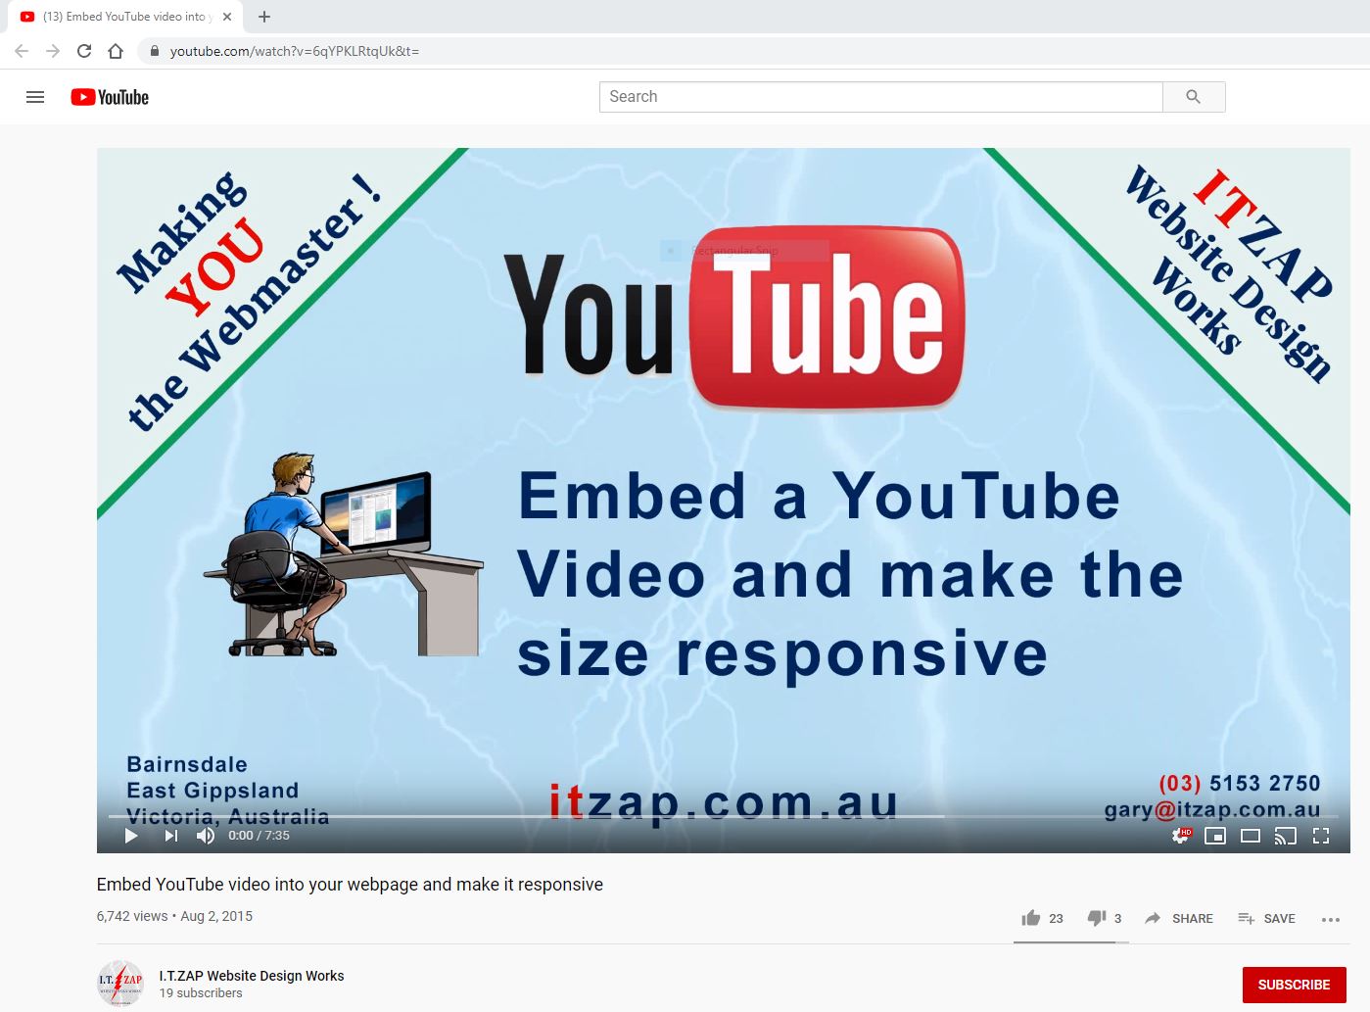The width and height of the screenshot is (1370, 1012).
Task: Reload the current page
Action: (x=84, y=51)
